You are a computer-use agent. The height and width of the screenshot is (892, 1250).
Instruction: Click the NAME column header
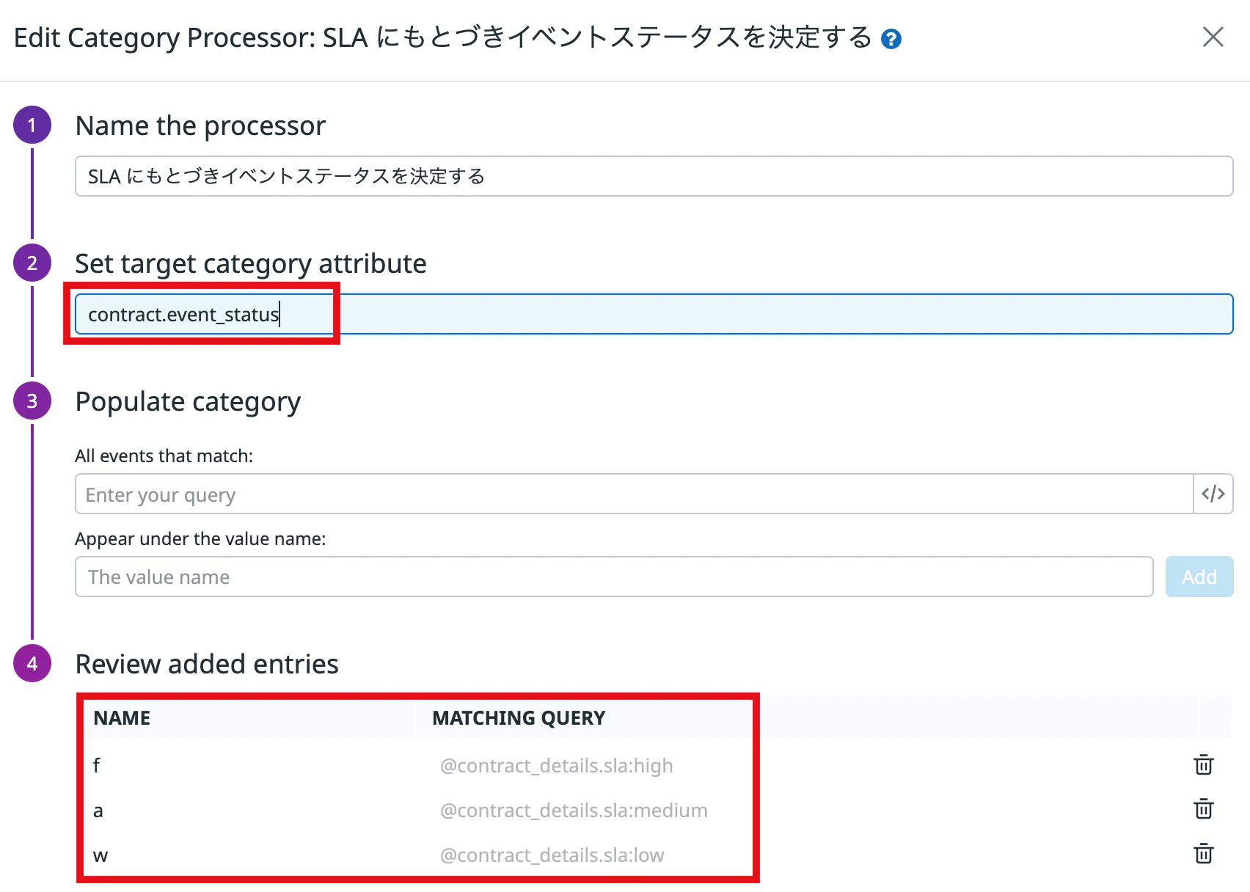click(x=122, y=718)
